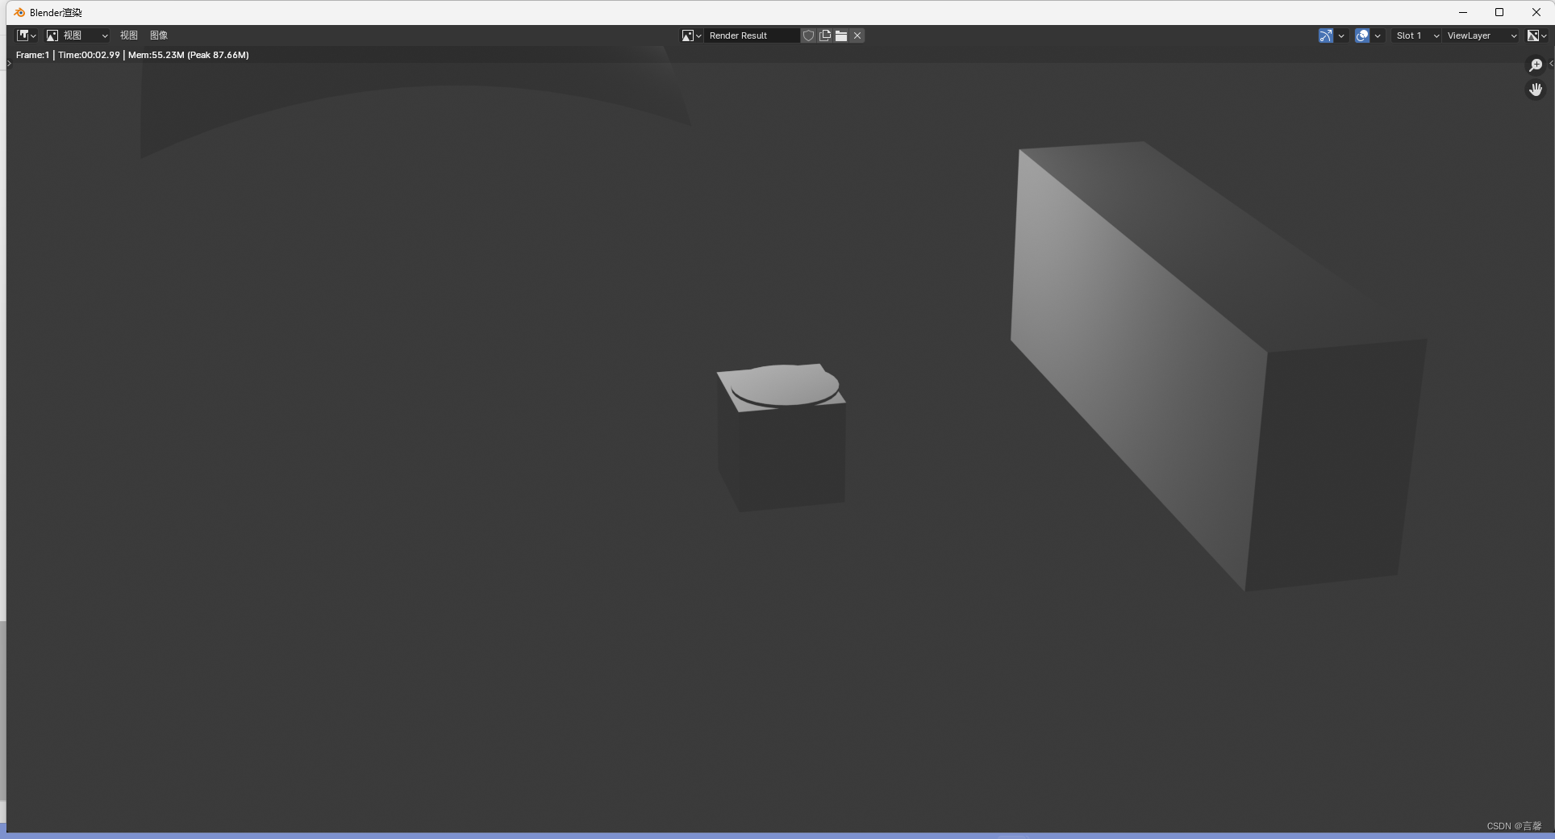
Task: Open the editor mode selector showing 视图
Action: pos(77,35)
